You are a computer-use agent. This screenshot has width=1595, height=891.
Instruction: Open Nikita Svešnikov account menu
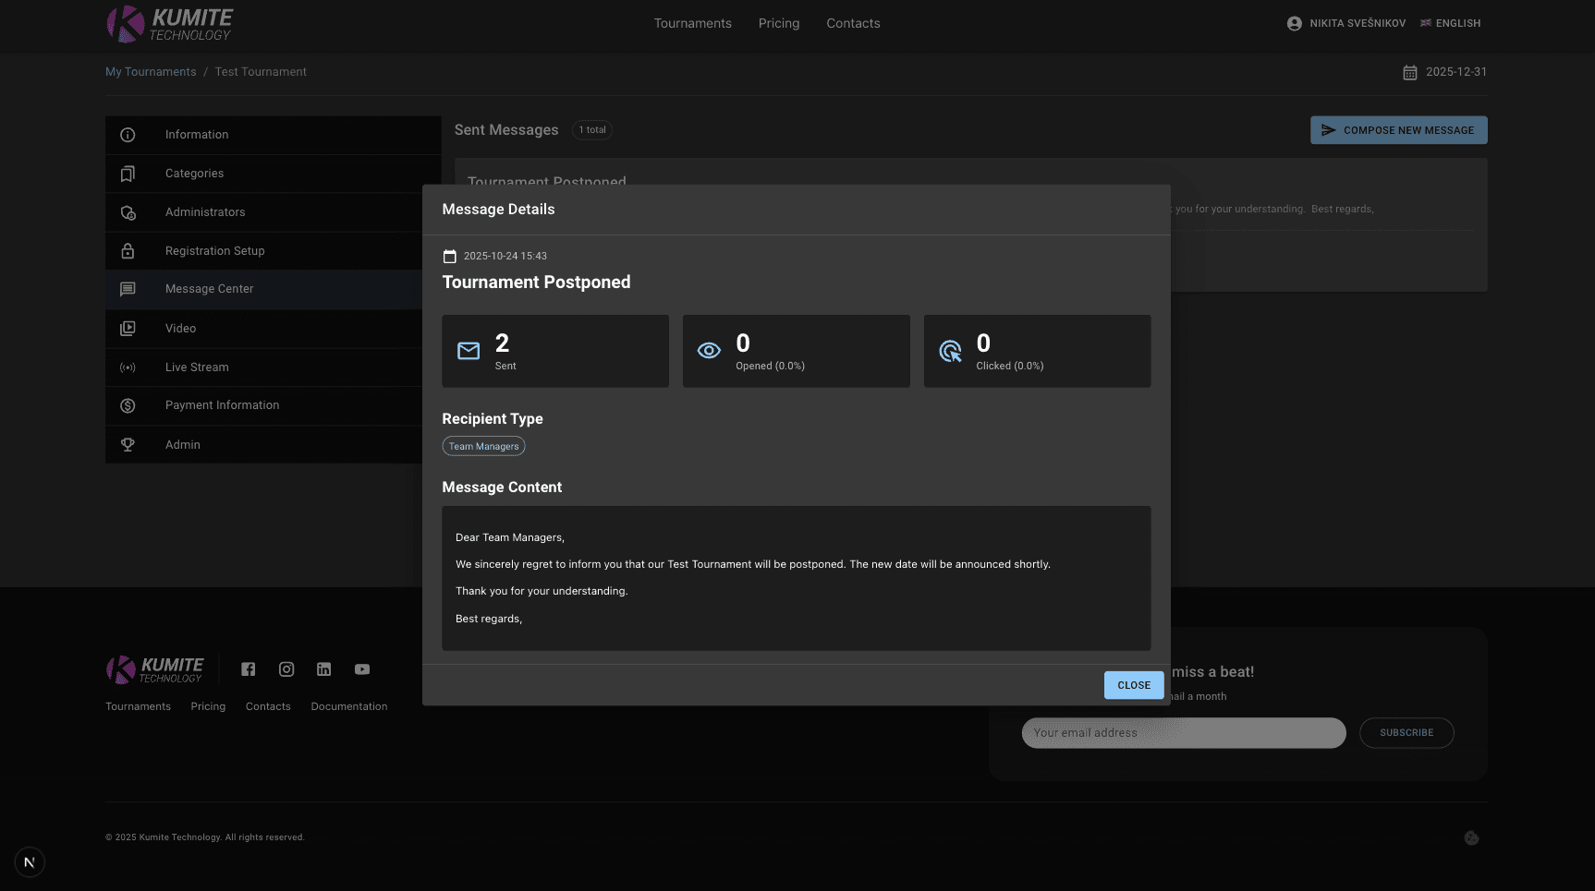[x=1345, y=22]
